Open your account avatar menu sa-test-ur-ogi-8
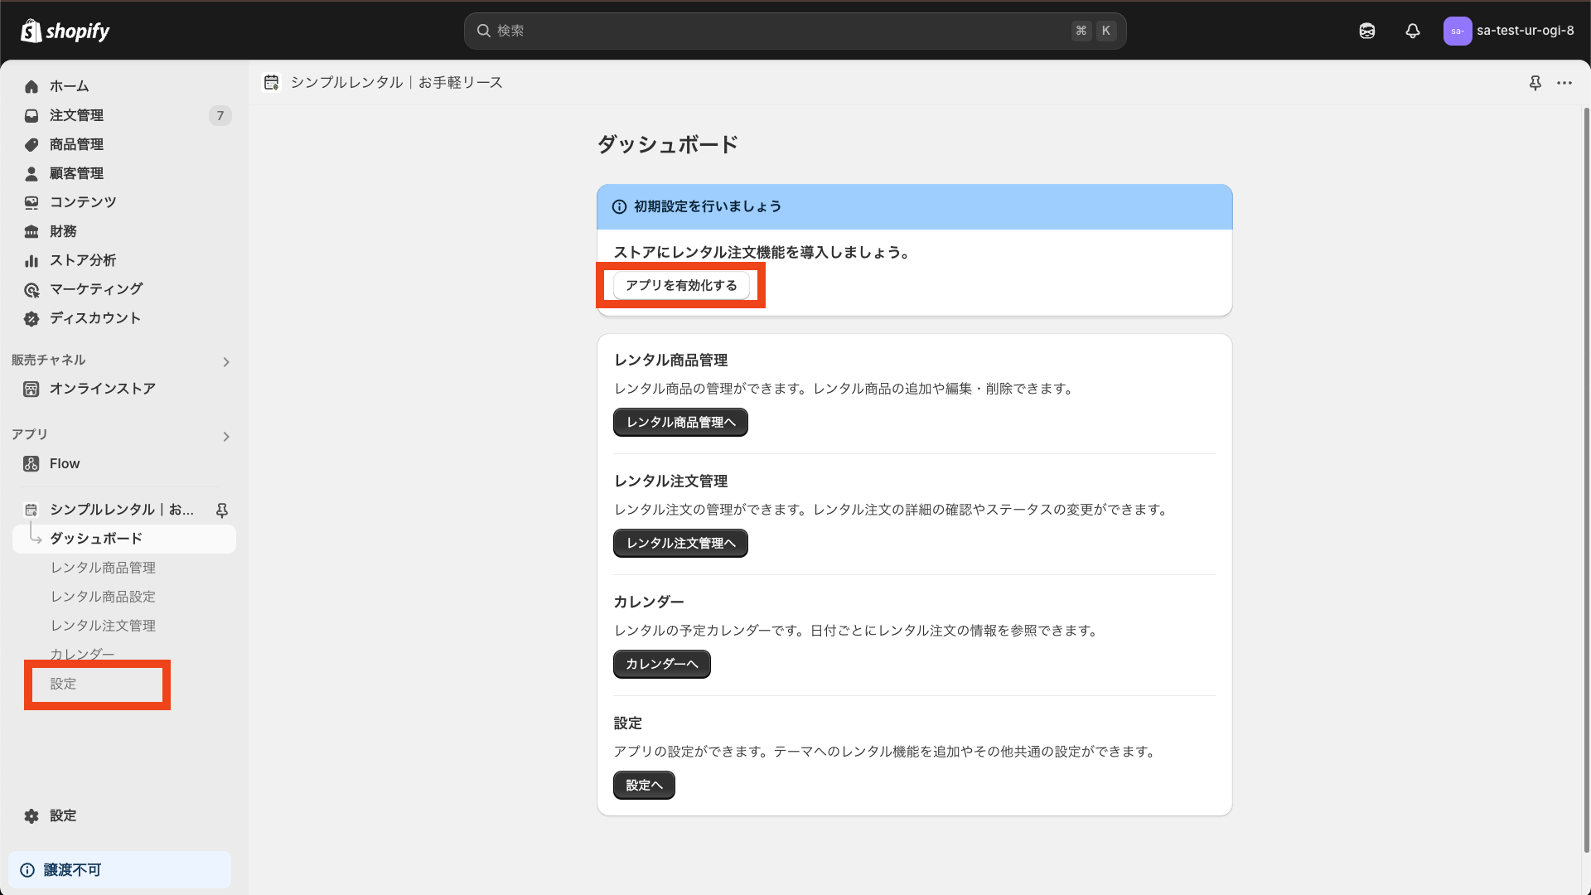This screenshot has height=895, width=1591. (x=1508, y=31)
